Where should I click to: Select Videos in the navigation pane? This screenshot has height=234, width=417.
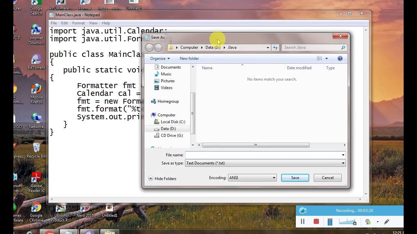coord(166,88)
